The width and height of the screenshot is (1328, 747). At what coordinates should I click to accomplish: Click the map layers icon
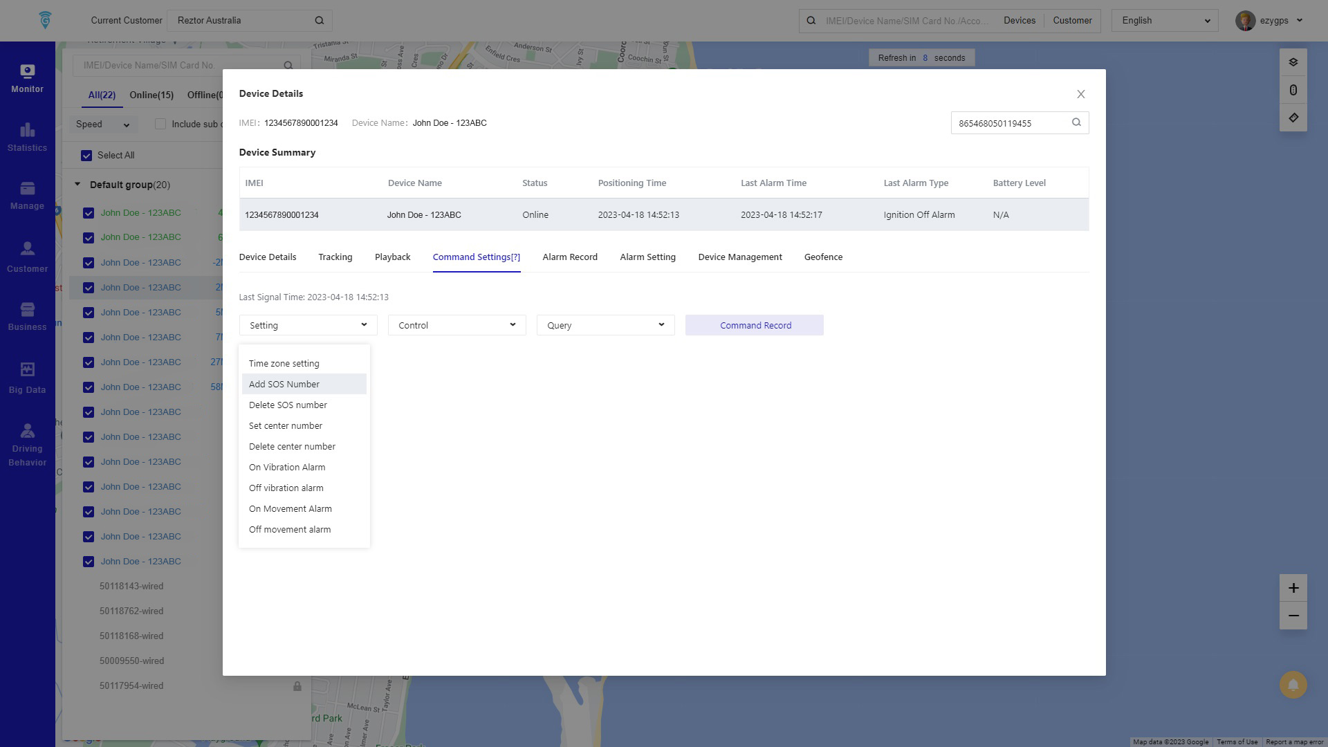coord(1293,62)
